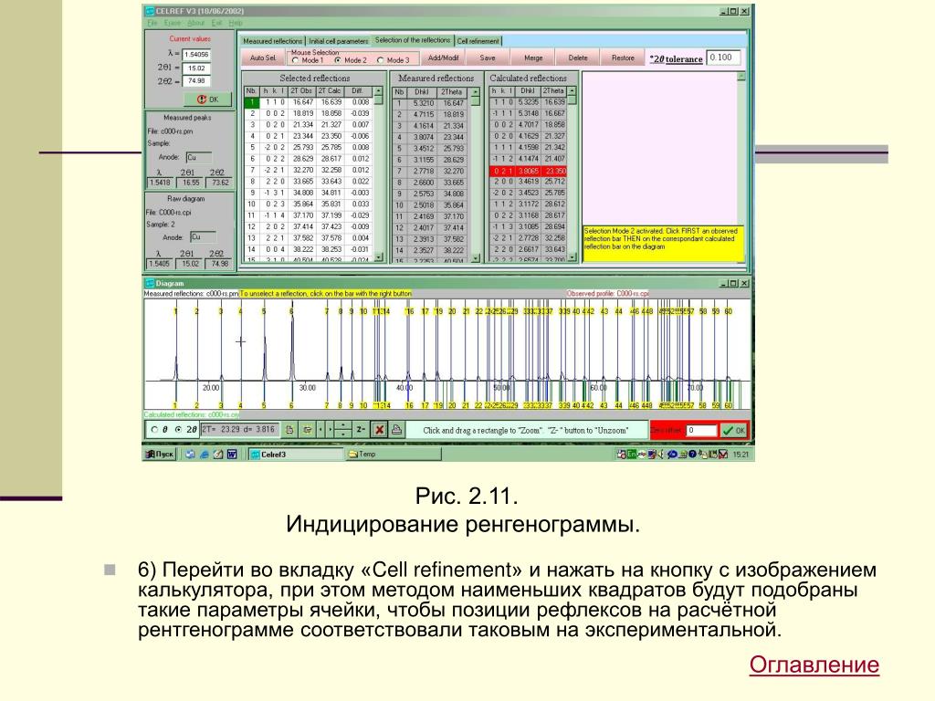Select row 1 in Selected reflections table

309,102
